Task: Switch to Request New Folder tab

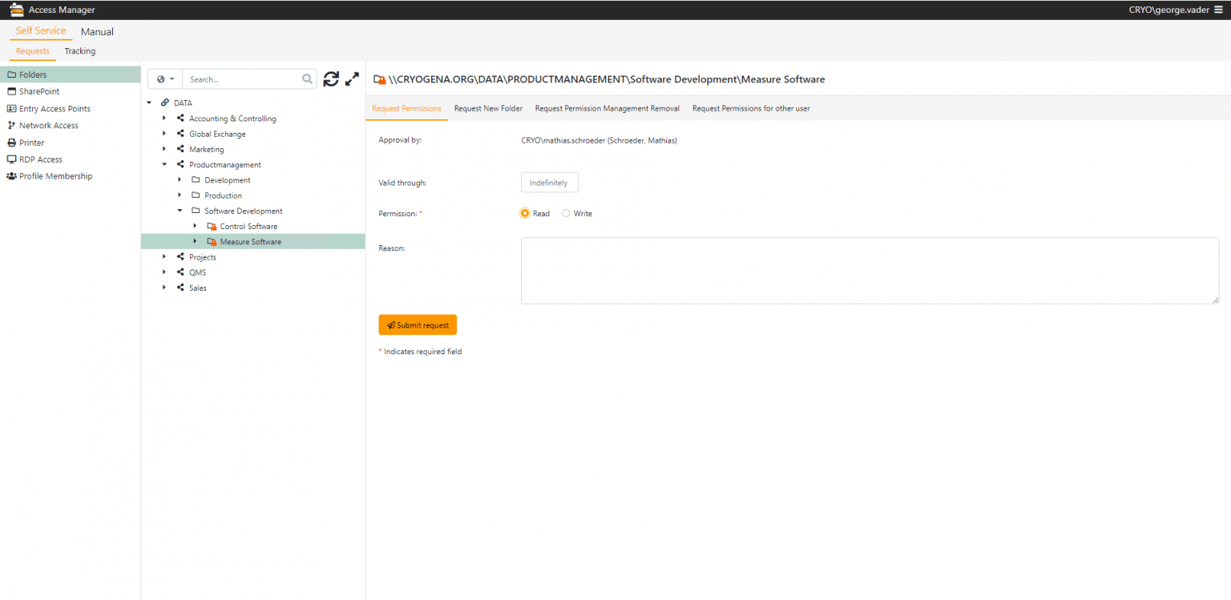Action: pos(488,108)
